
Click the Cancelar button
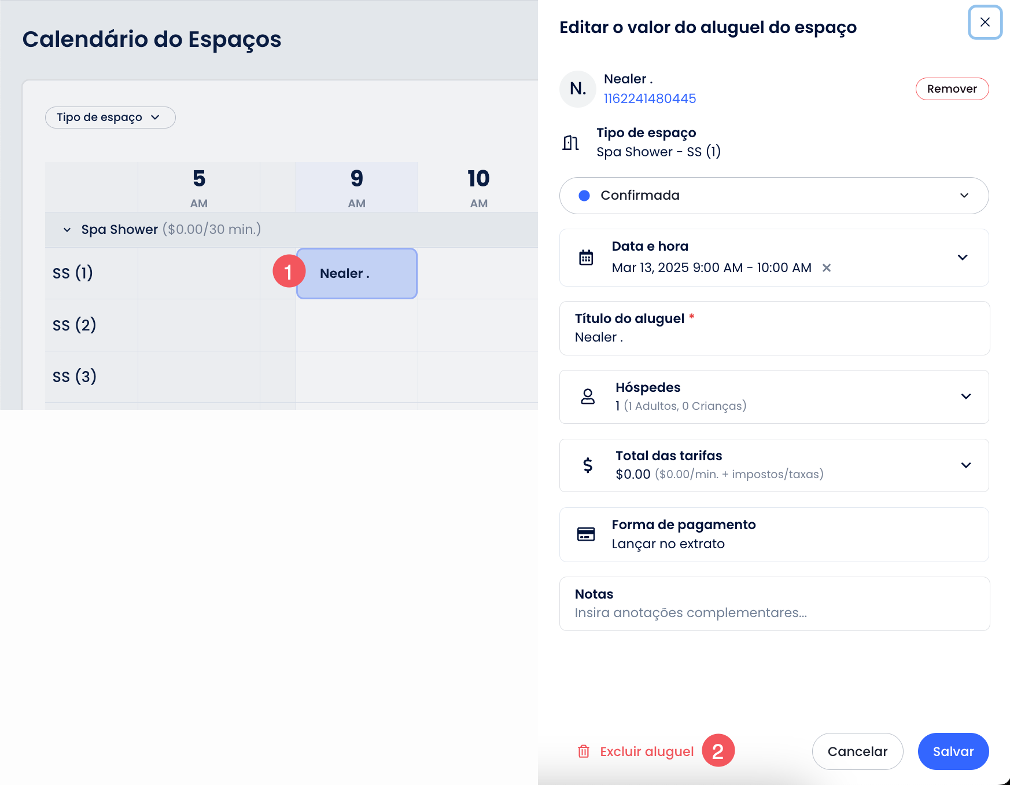tap(857, 751)
